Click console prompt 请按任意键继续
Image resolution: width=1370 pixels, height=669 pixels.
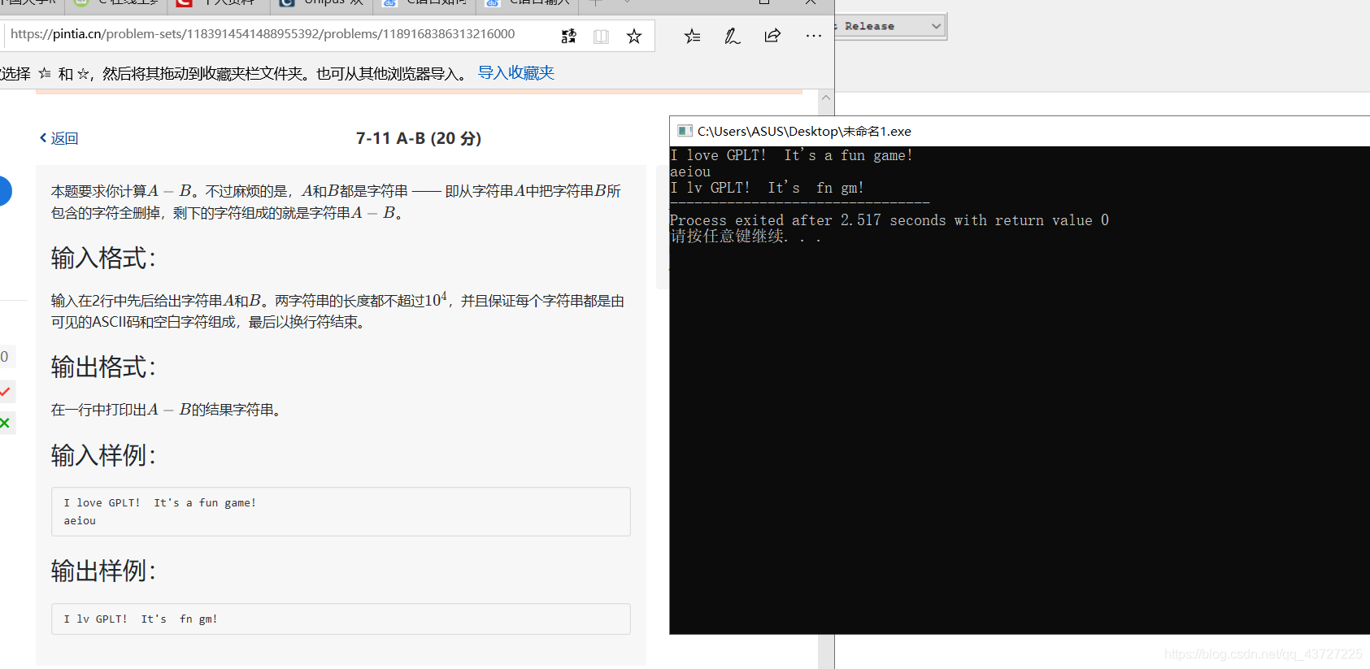pyautogui.click(x=746, y=236)
